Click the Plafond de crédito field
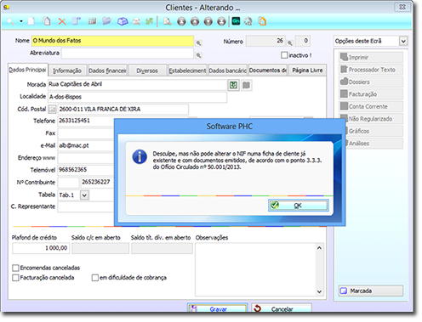This screenshot has width=422, height=322. (x=41, y=248)
